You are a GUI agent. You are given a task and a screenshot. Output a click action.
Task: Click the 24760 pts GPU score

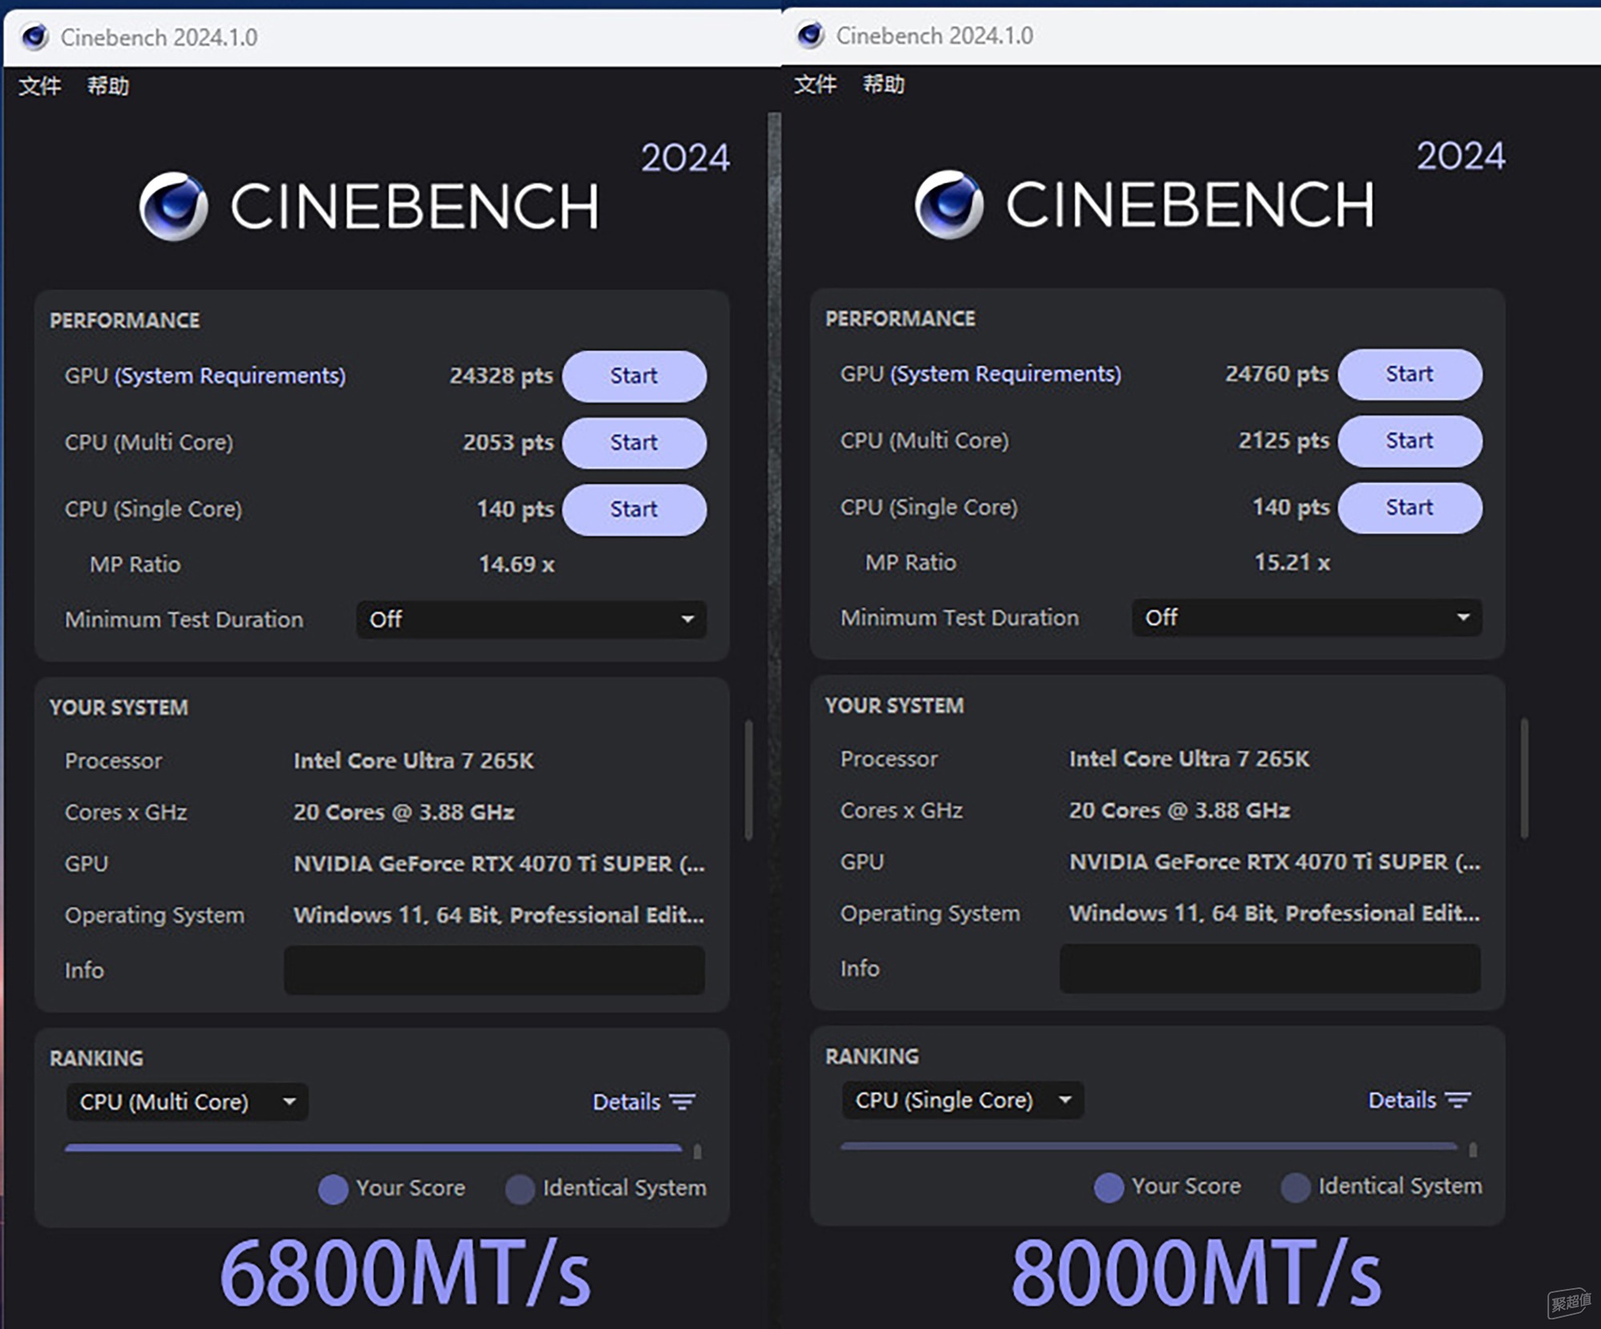[1277, 375]
